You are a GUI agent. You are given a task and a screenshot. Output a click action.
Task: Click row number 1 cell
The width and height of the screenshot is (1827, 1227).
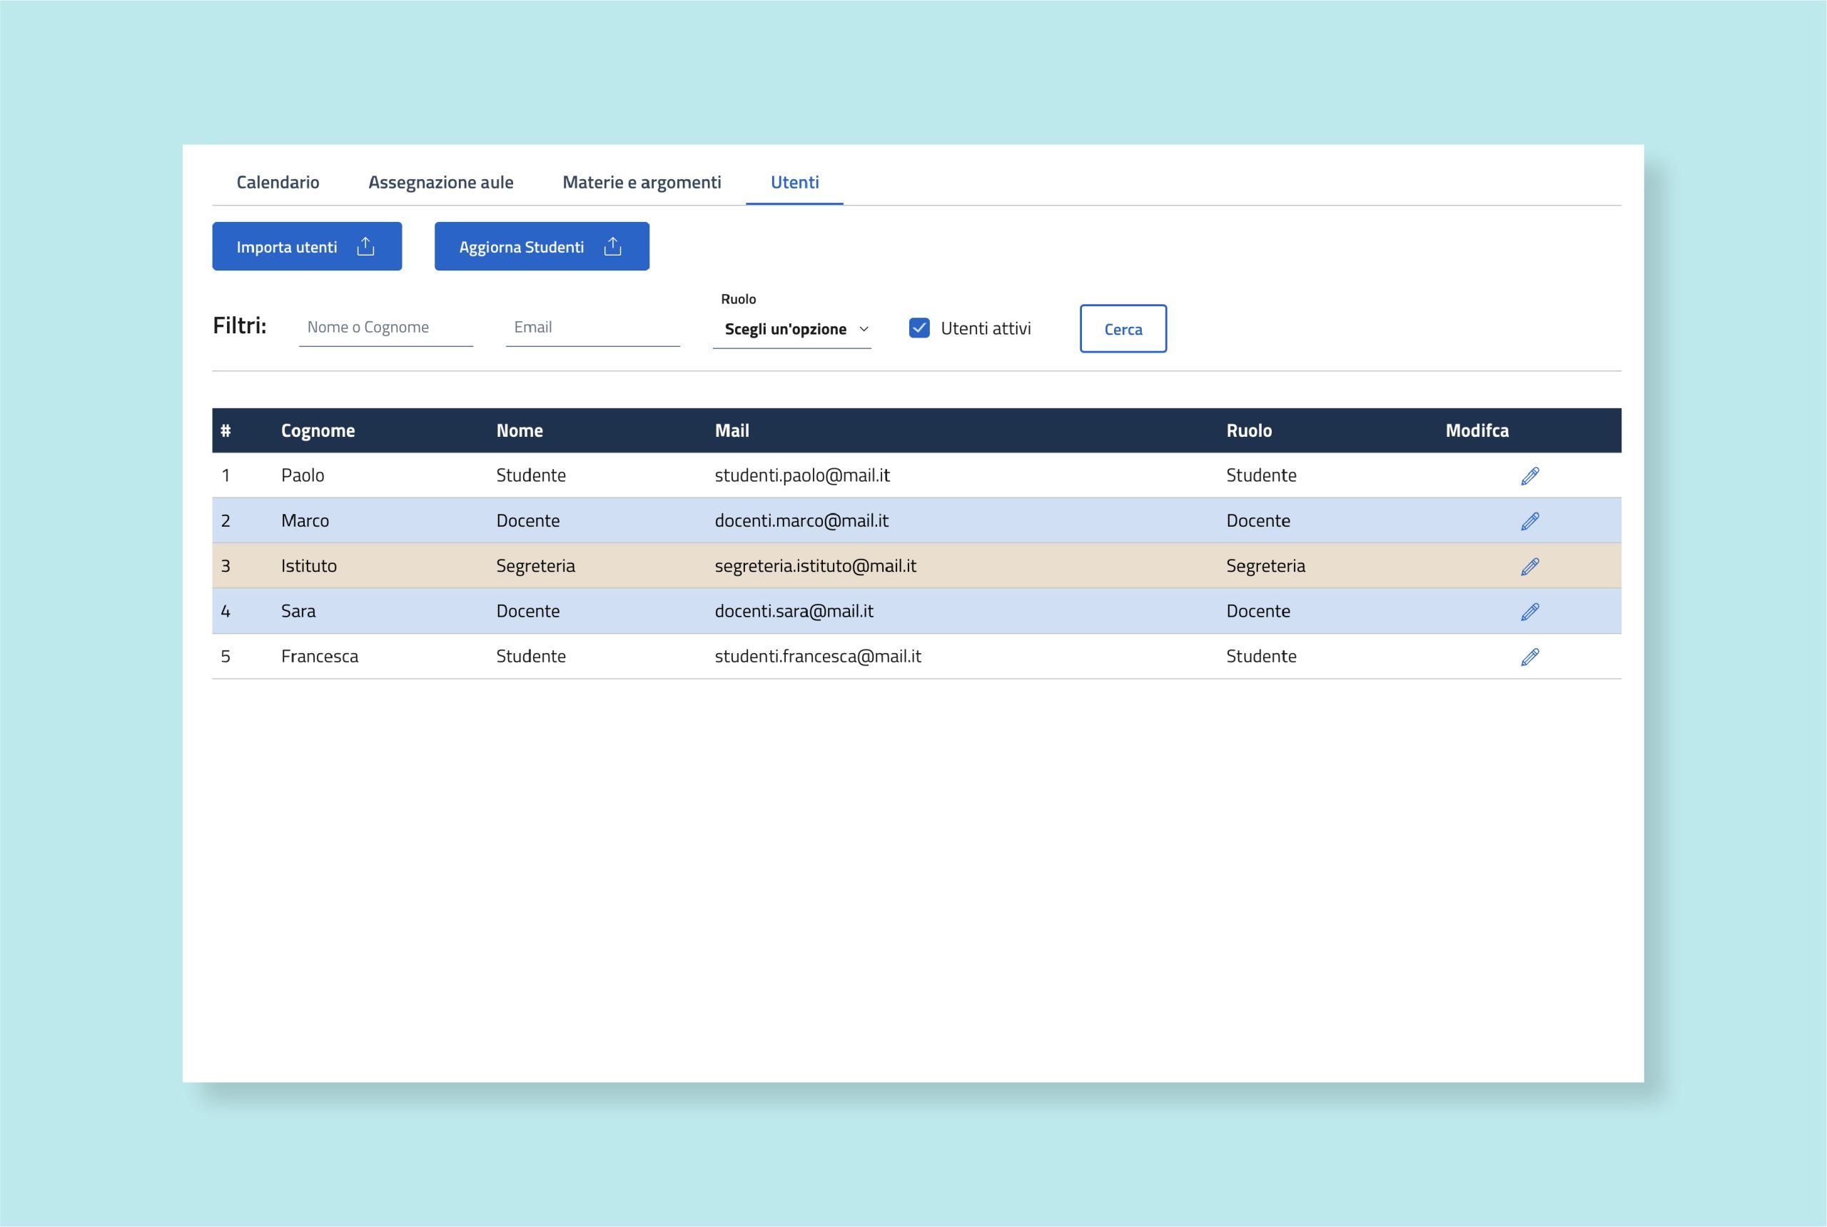pyautogui.click(x=226, y=476)
